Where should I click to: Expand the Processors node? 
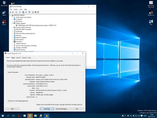13,42
